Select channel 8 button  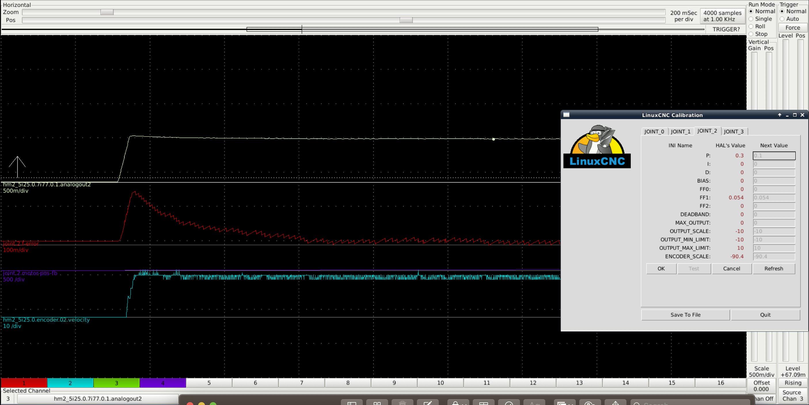(x=348, y=383)
